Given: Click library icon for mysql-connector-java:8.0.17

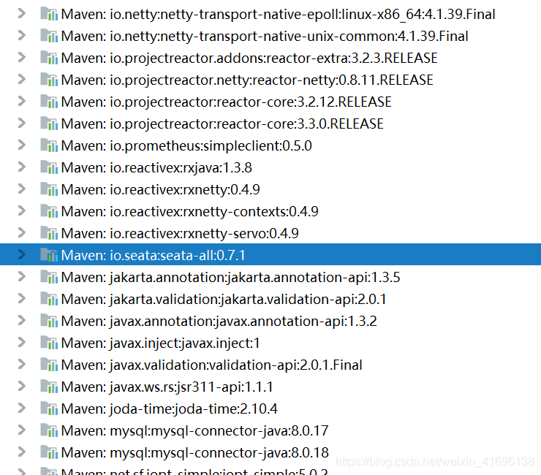Looking at the screenshot, I should 48,430.
